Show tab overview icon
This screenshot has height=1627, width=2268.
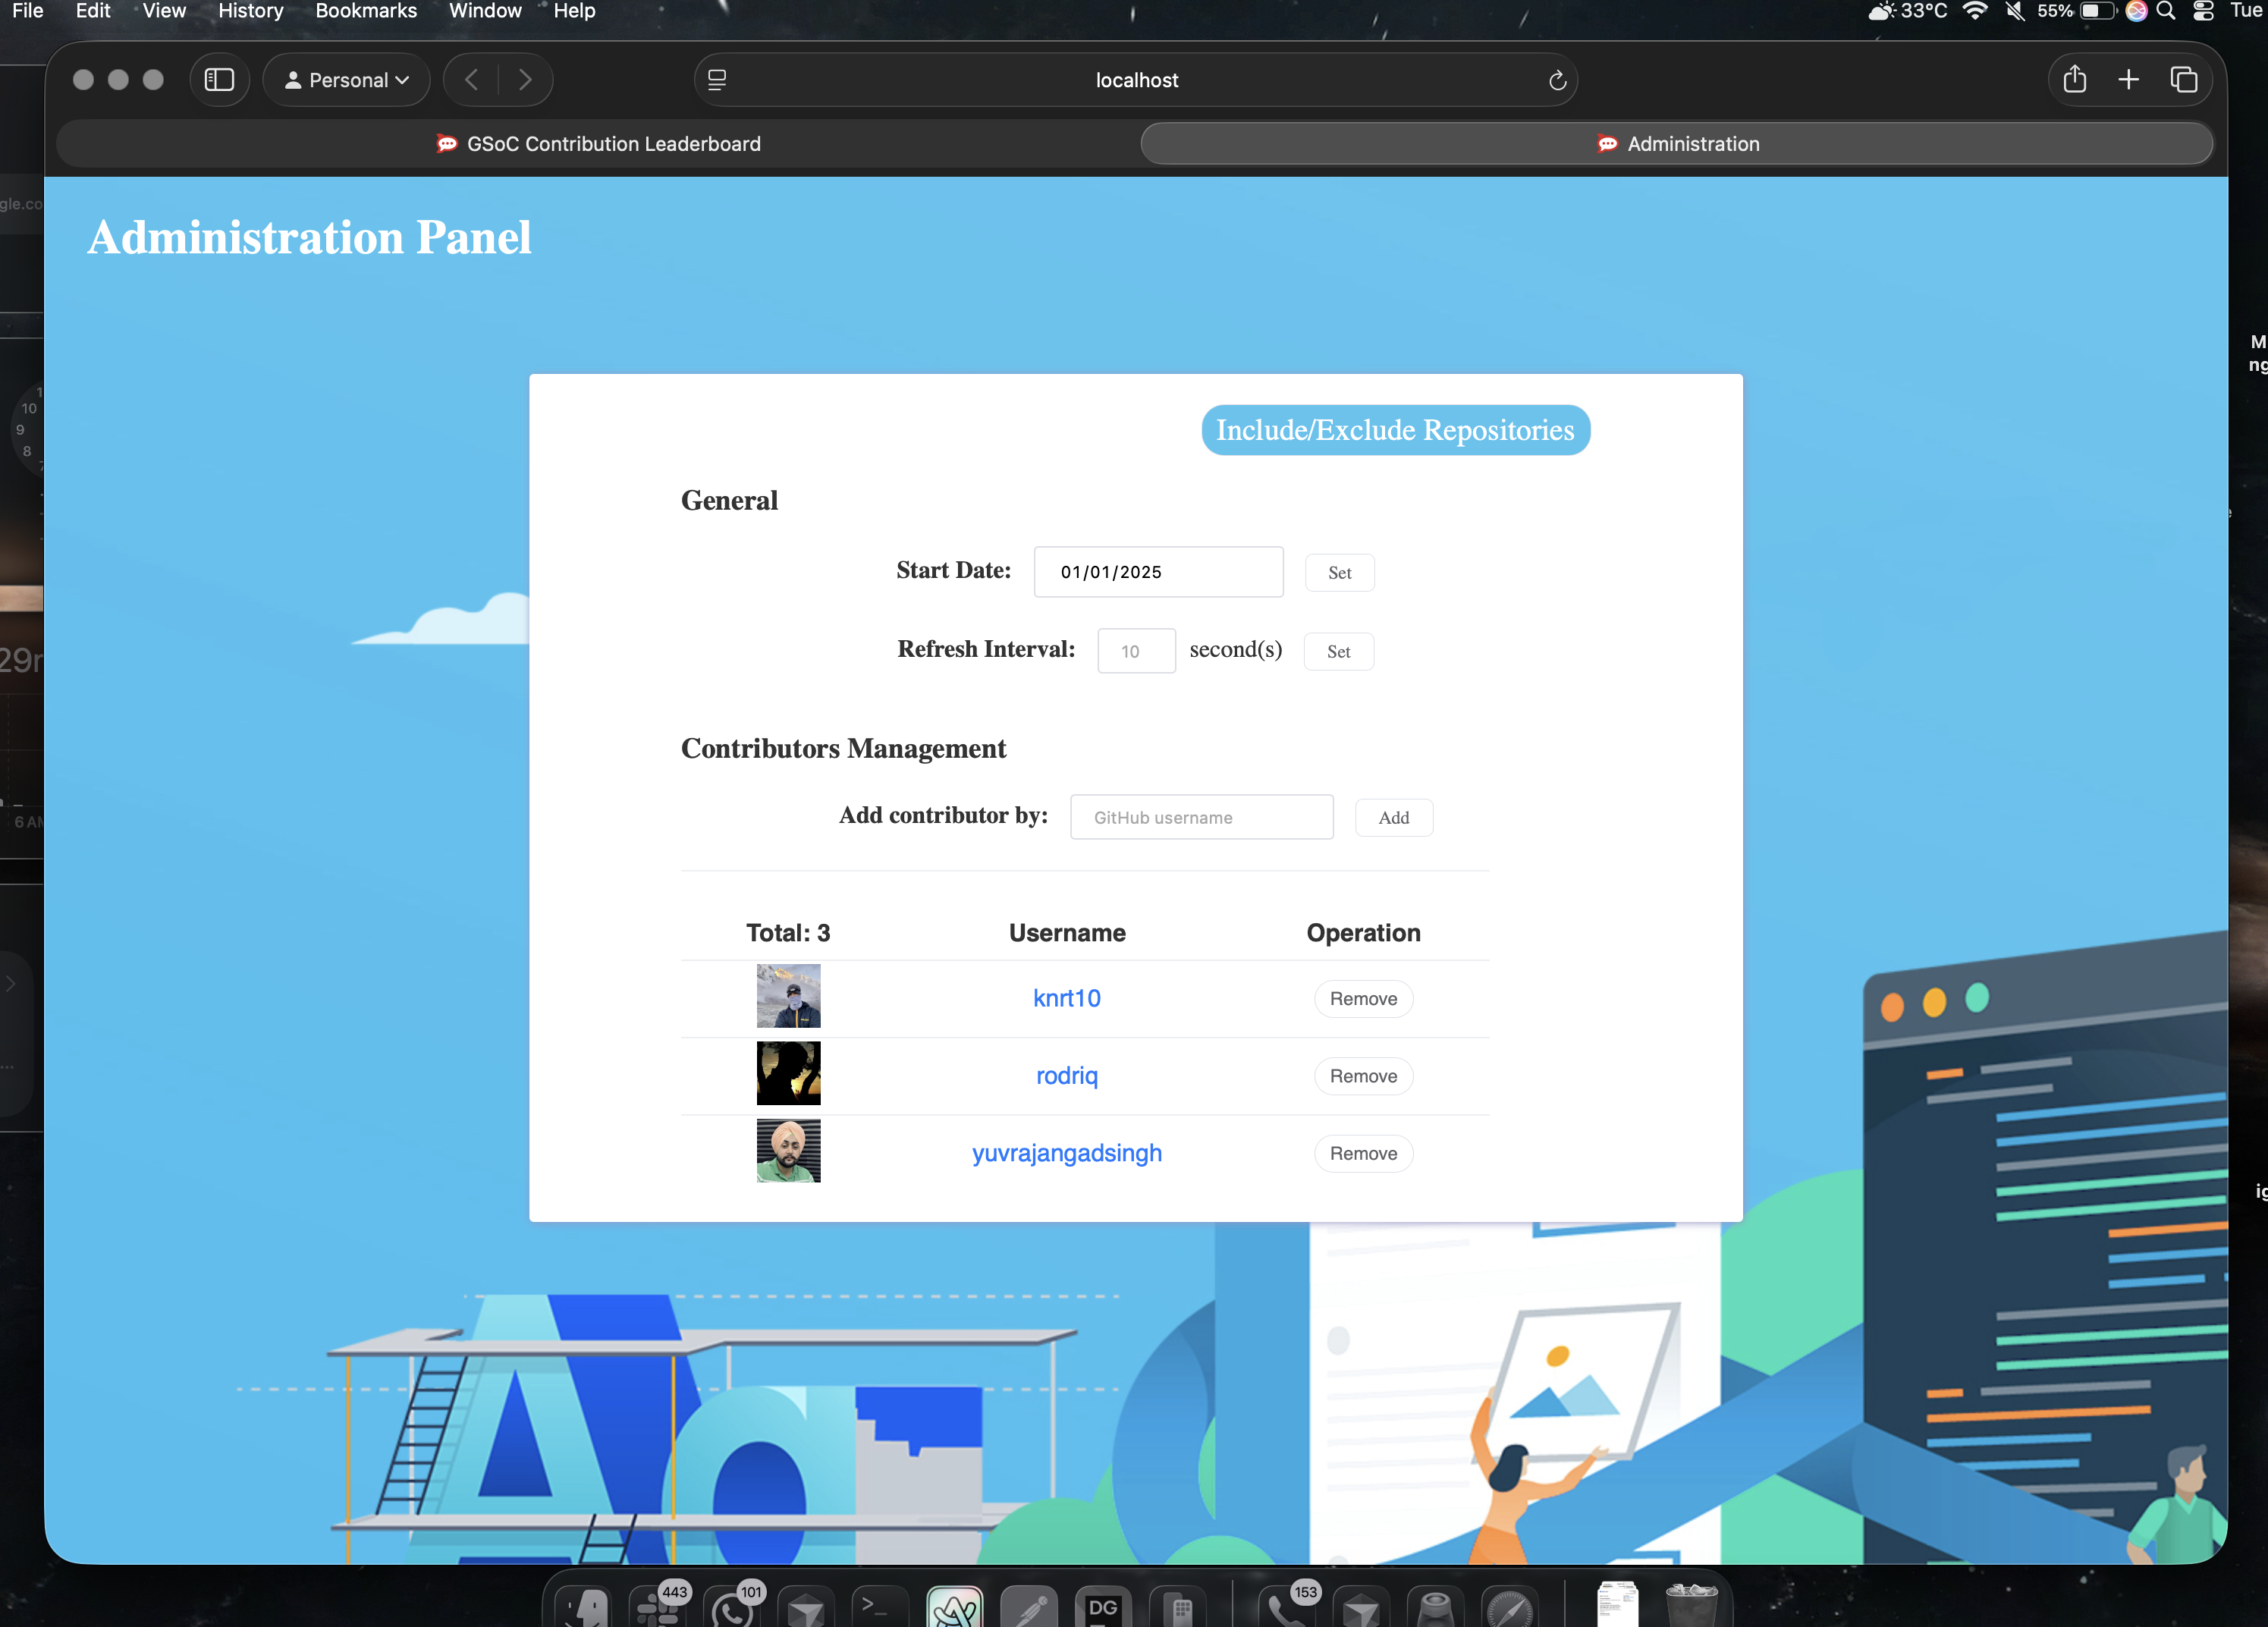click(2184, 80)
